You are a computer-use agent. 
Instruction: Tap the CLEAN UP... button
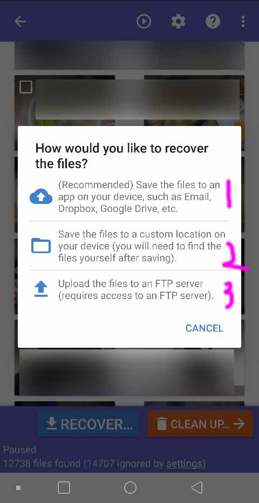(x=200, y=424)
